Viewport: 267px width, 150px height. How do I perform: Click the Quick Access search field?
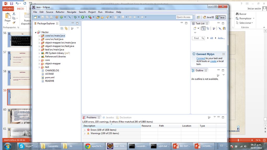[x=184, y=17]
